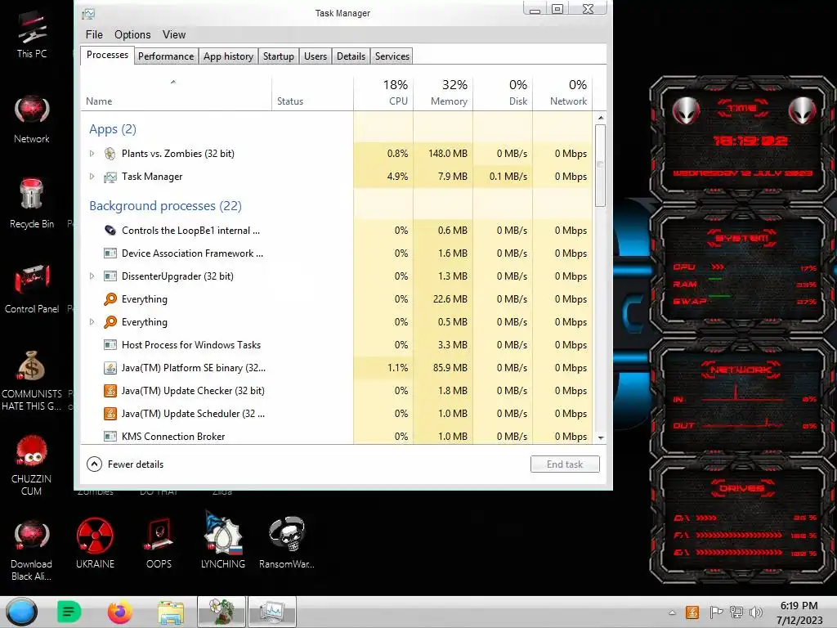The height and width of the screenshot is (628, 837).
Task: Click the scrollbar up arrow
Action: [x=601, y=118]
